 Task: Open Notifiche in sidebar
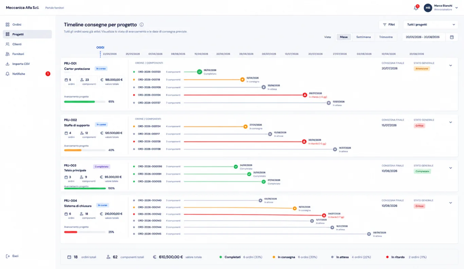point(27,74)
